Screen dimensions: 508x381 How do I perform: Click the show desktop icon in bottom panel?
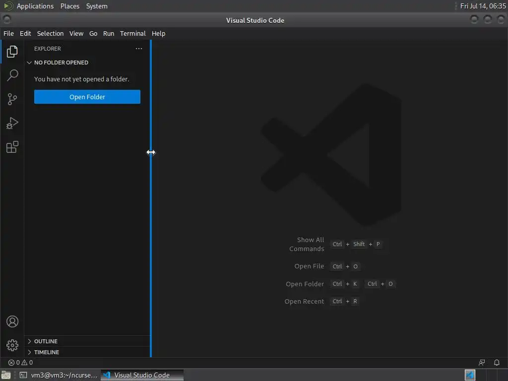(x=6, y=375)
